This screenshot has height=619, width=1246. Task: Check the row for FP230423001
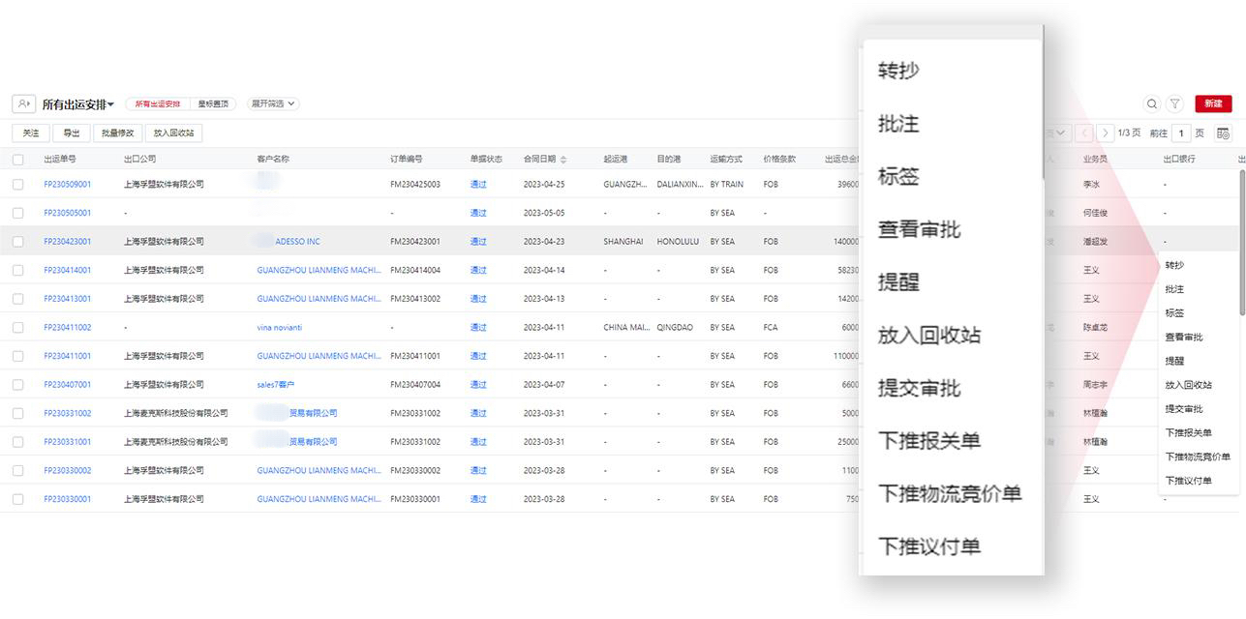17,241
